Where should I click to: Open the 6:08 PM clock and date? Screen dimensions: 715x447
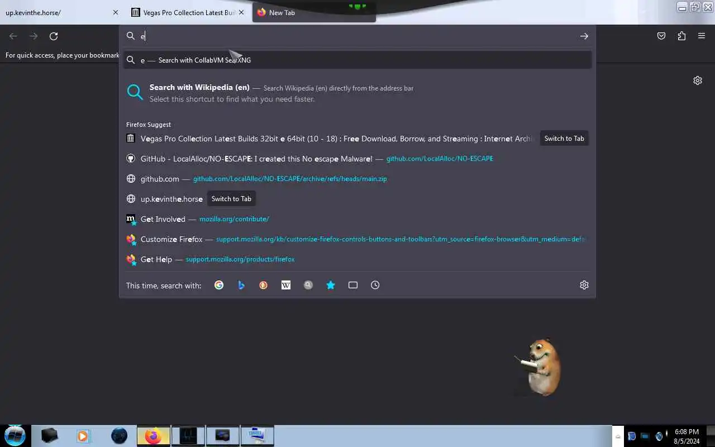687,436
